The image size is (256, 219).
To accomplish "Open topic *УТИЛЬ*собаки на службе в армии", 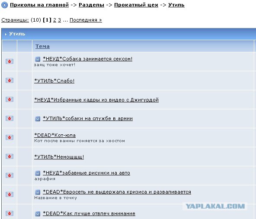I will 88,118.
